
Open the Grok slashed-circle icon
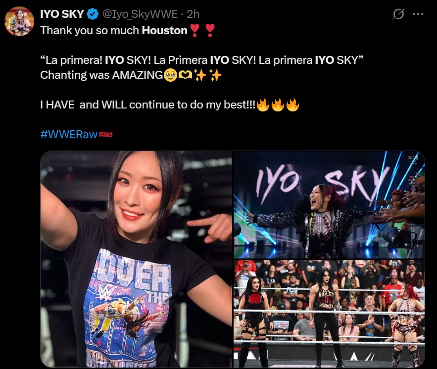[x=398, y=14]
